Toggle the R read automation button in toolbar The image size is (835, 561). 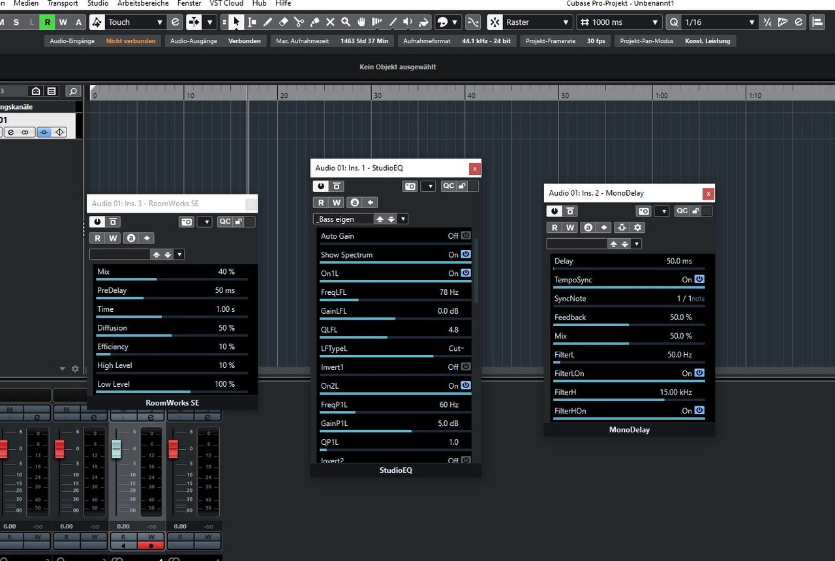click(47, 22)
